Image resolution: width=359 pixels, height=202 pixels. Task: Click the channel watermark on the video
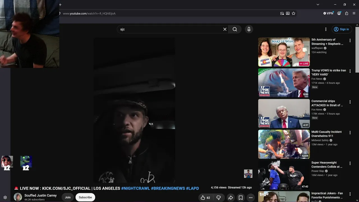pyautogui.click(x=248, y=174)
